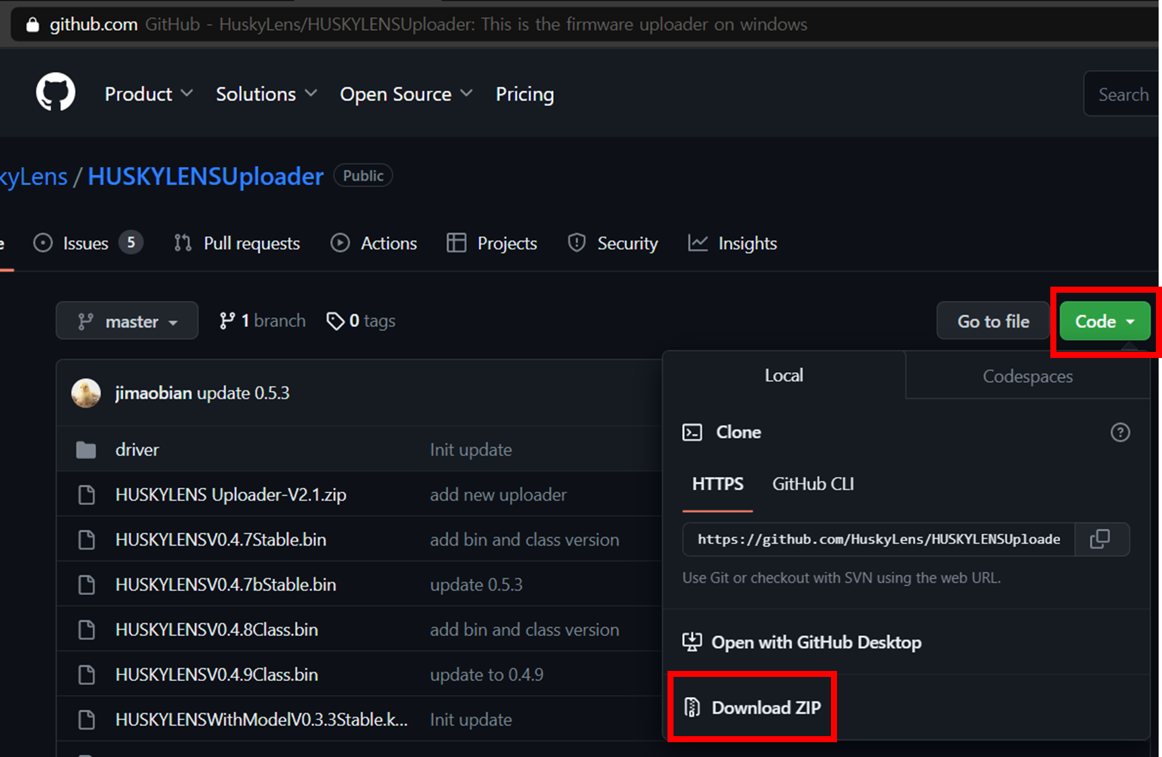Click the file icon beside HUSKYLENSWithModelV0.3.3Stable
Image resolution: width=1162 pixels, height=757 pixels.
[87, 719]
